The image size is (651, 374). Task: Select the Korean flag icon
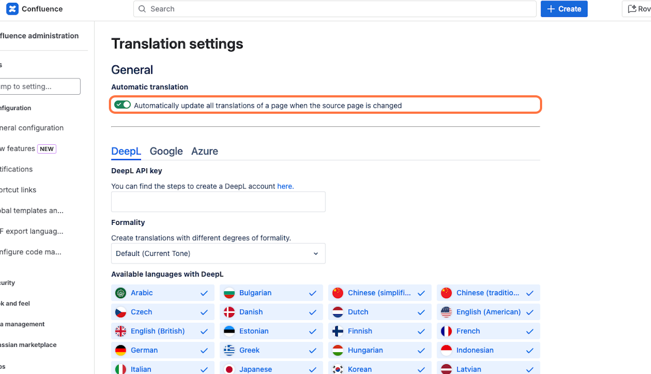coord(338,370)
